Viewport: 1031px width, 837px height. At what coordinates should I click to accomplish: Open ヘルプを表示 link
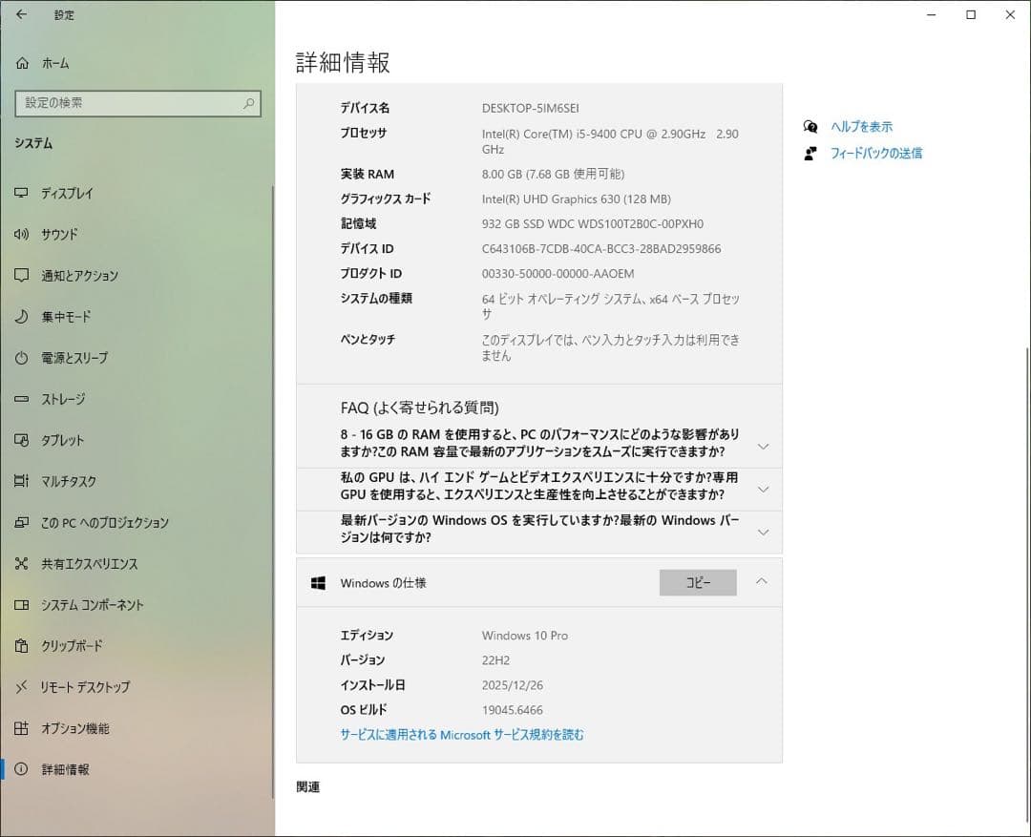point(861,127)
